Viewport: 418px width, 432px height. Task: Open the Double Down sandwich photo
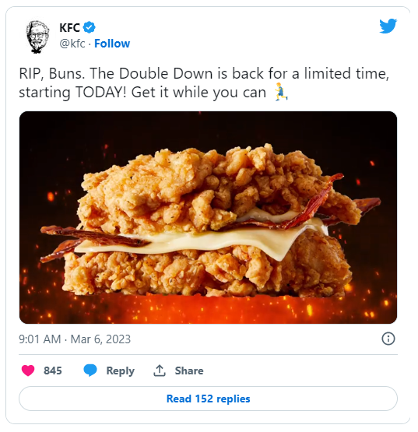pos(208,217)
